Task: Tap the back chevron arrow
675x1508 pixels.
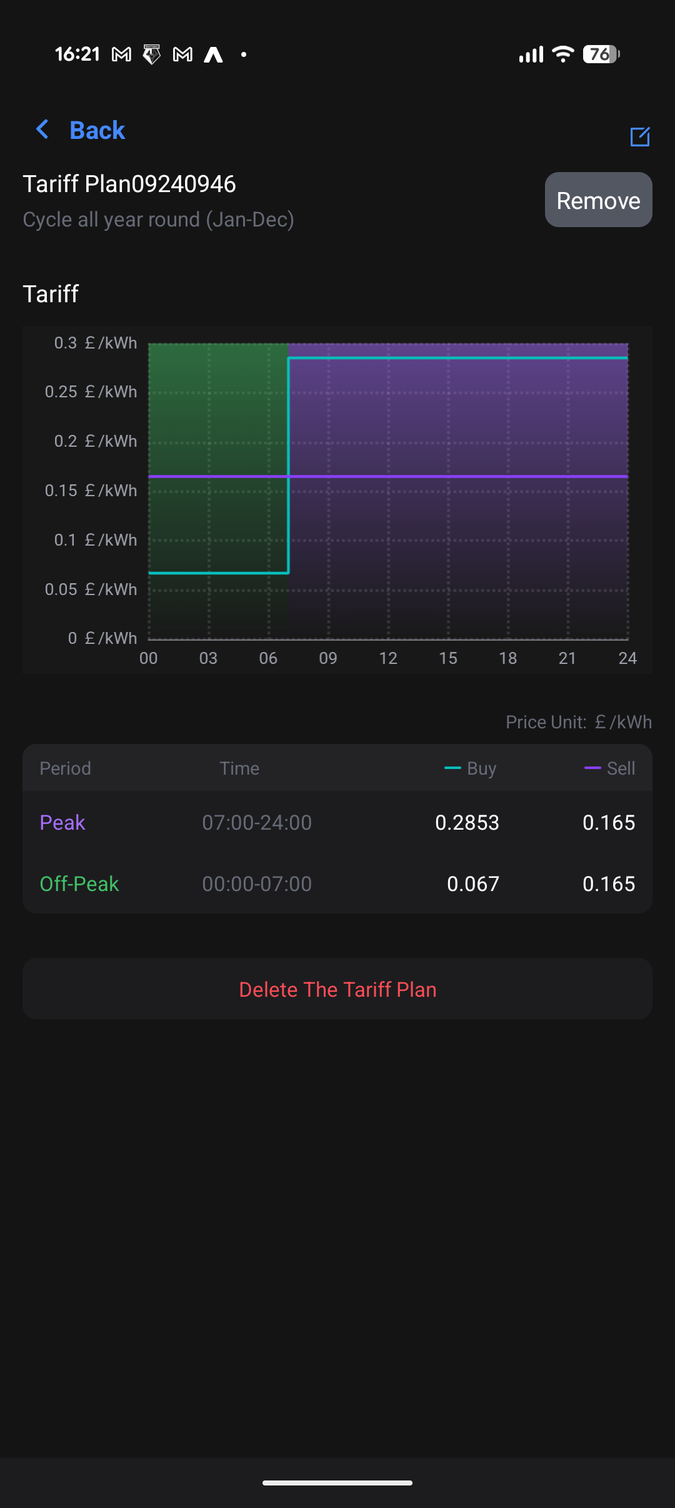Action: [x=42, y=130]
